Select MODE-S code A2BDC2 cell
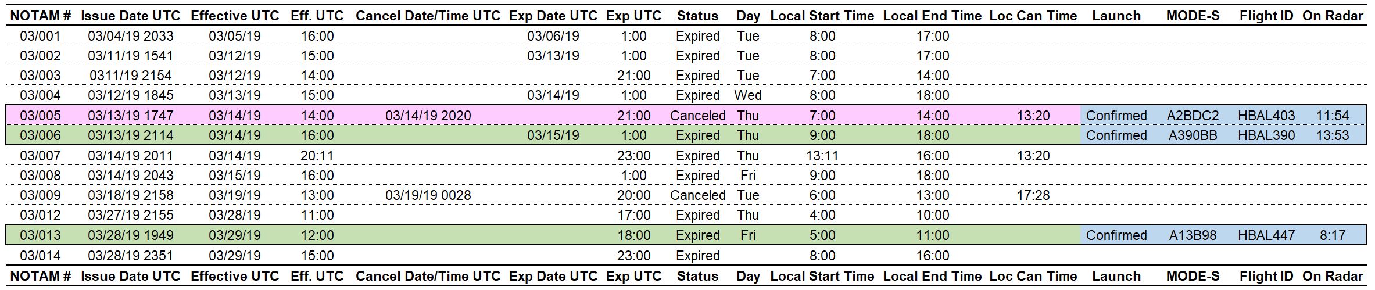Image resolution: width=1375 pixels, height=290 pixels. click(1193, 116)
